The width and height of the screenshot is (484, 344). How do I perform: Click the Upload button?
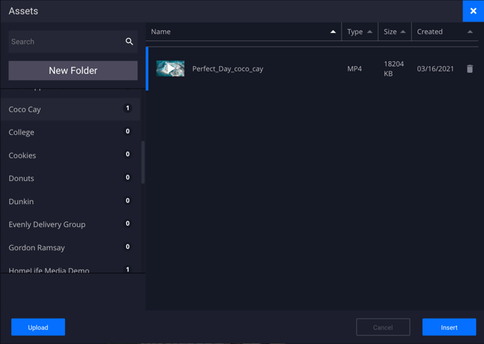38,327
